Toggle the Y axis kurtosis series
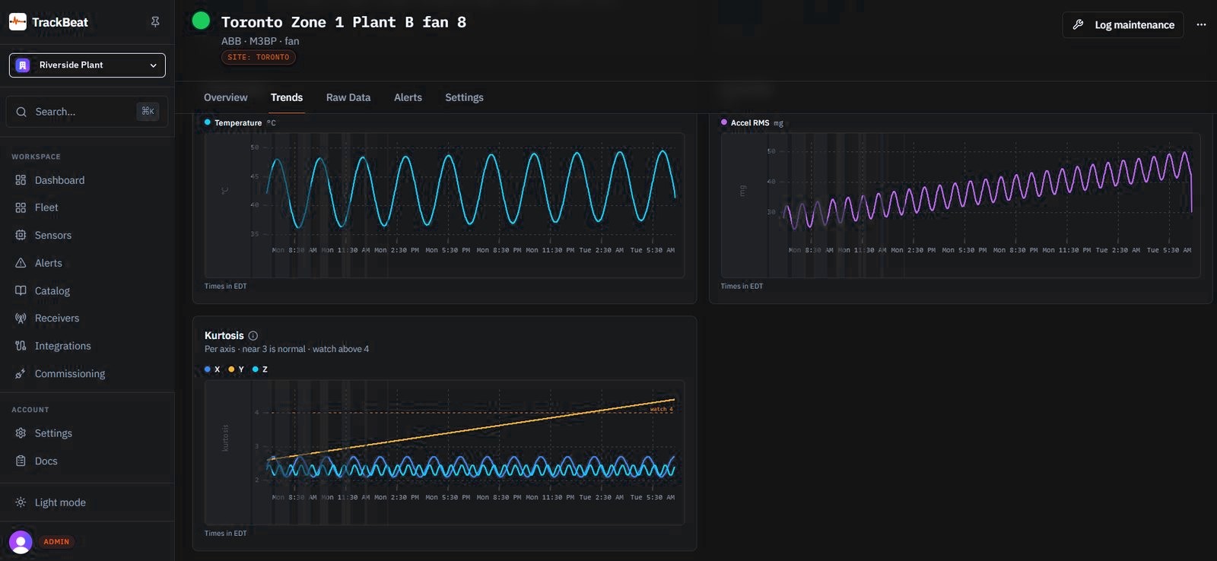 pos(237,369)
